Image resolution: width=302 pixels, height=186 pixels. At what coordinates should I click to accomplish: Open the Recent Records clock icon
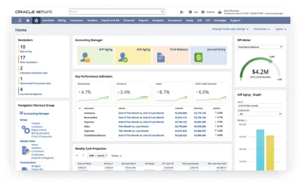(19, 20)
